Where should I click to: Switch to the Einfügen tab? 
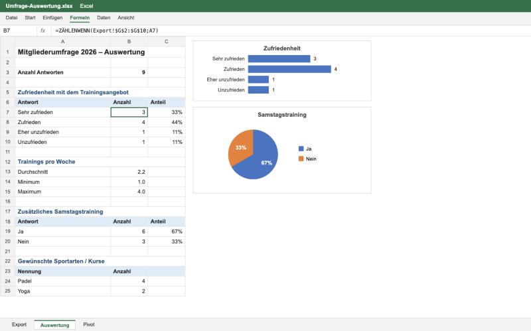pyautogui.click(x=52, y=18)
